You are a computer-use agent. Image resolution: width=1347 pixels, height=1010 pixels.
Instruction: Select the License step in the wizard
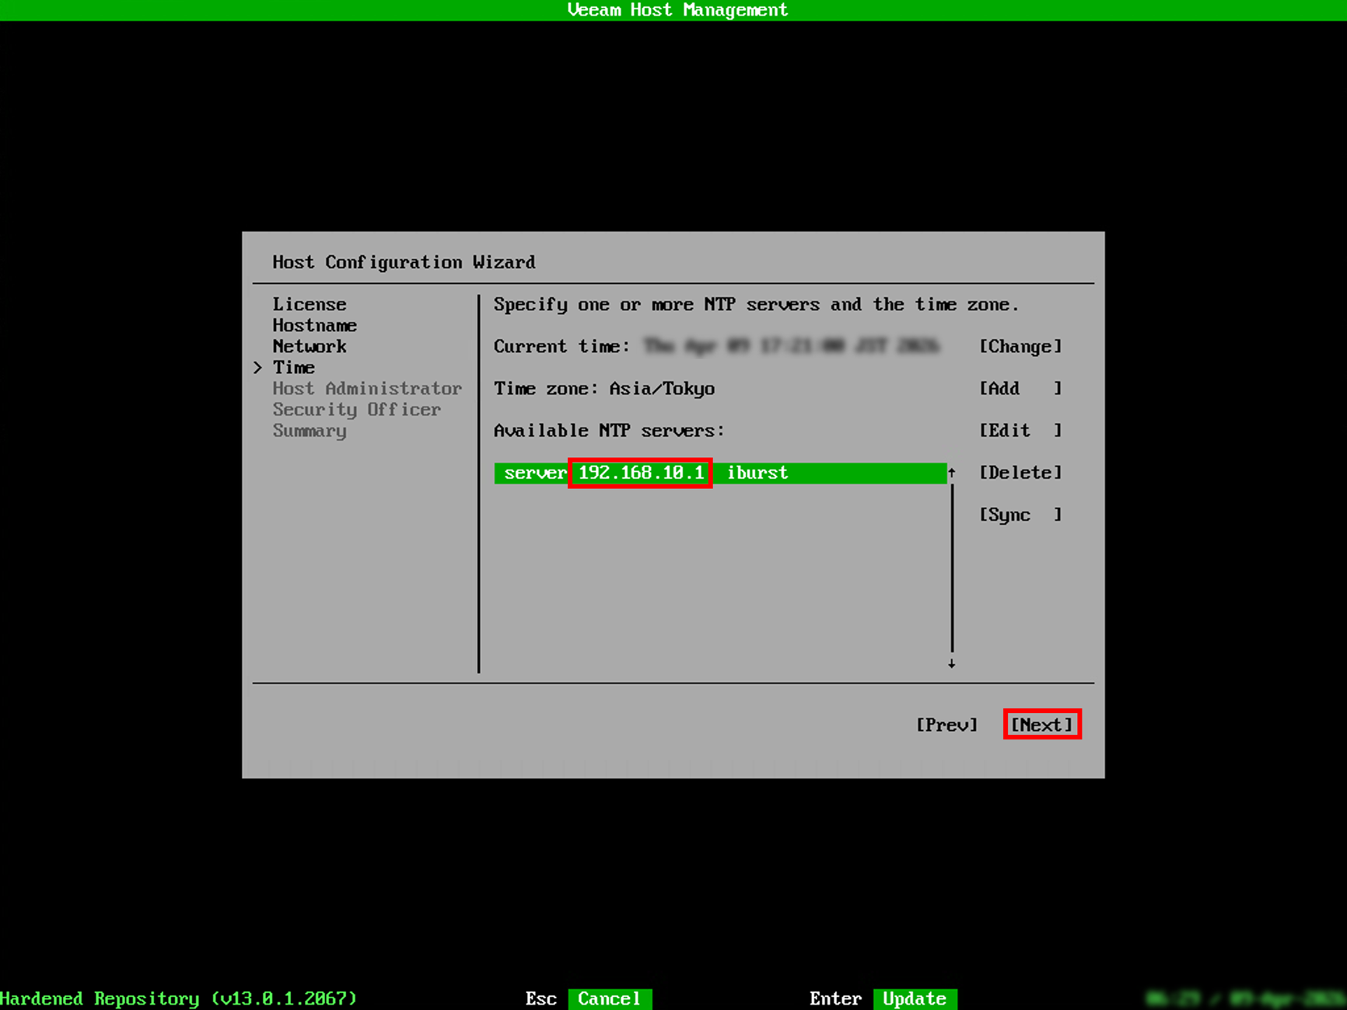(310, 304)
